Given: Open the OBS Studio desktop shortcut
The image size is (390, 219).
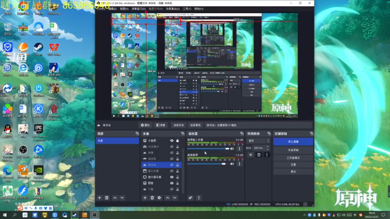Looking at the screenshot, I should (23, 152).
